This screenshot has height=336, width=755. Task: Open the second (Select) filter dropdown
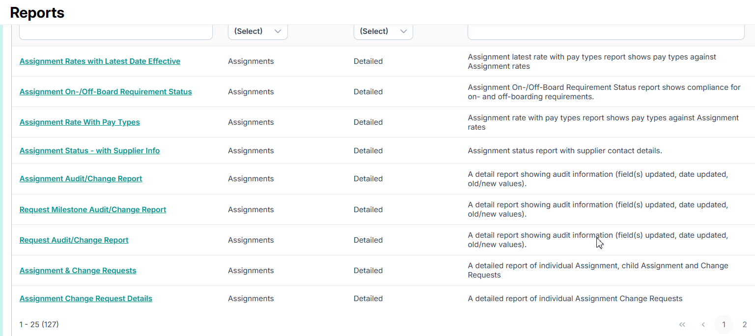tap(383, 30)
